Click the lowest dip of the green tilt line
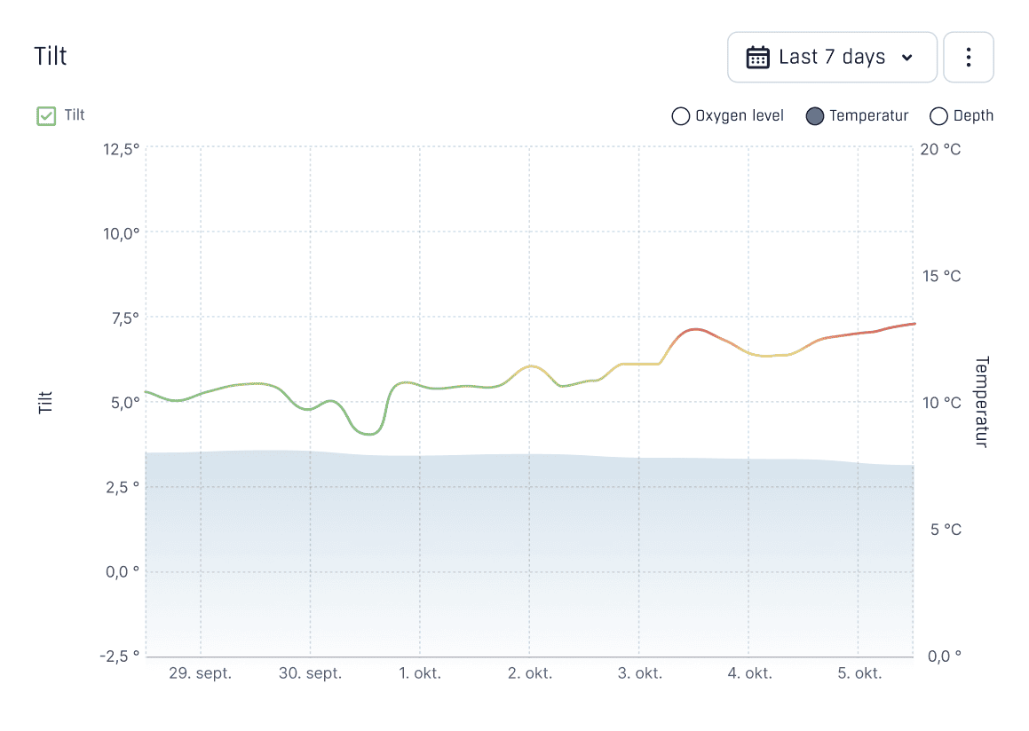Image resolution: width=1029 pixels, height=731 pixels. point(369,434)
